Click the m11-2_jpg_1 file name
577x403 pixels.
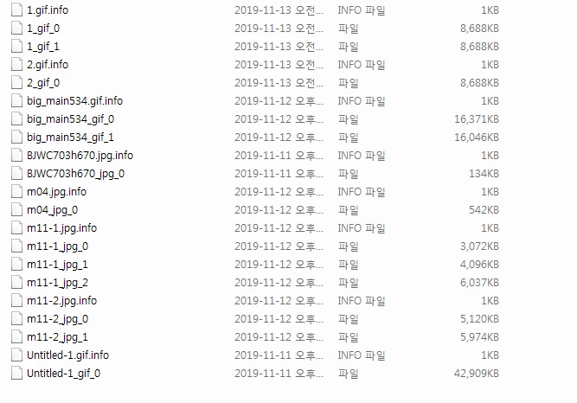pos(57,337)
